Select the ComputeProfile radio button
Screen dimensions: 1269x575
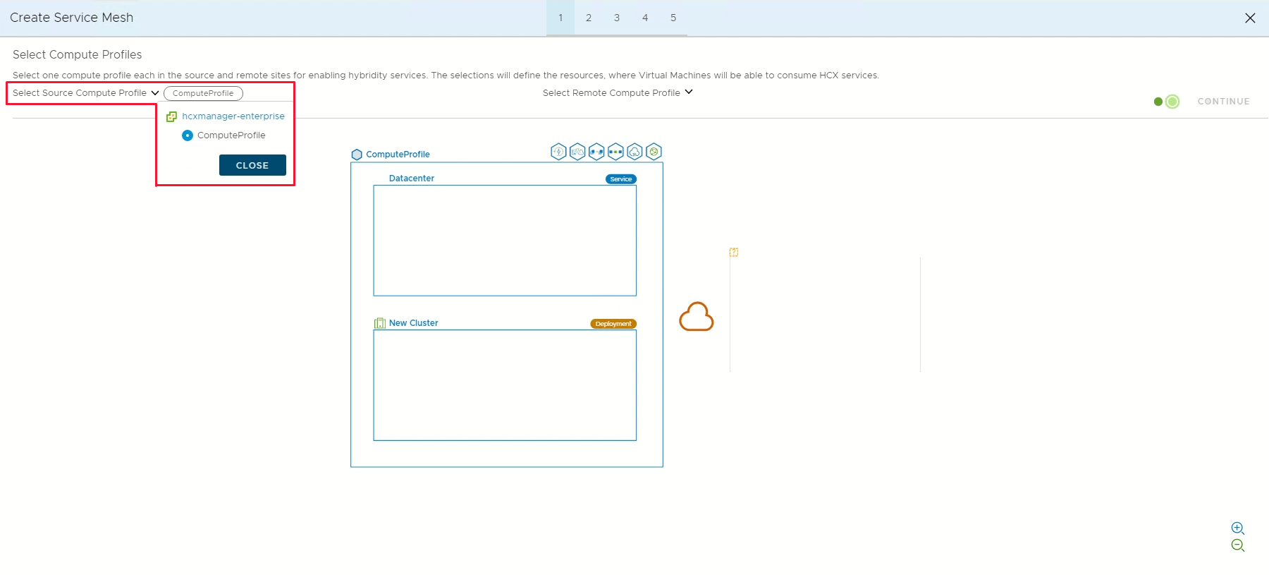pyautogui.click(x=188, y=135)
